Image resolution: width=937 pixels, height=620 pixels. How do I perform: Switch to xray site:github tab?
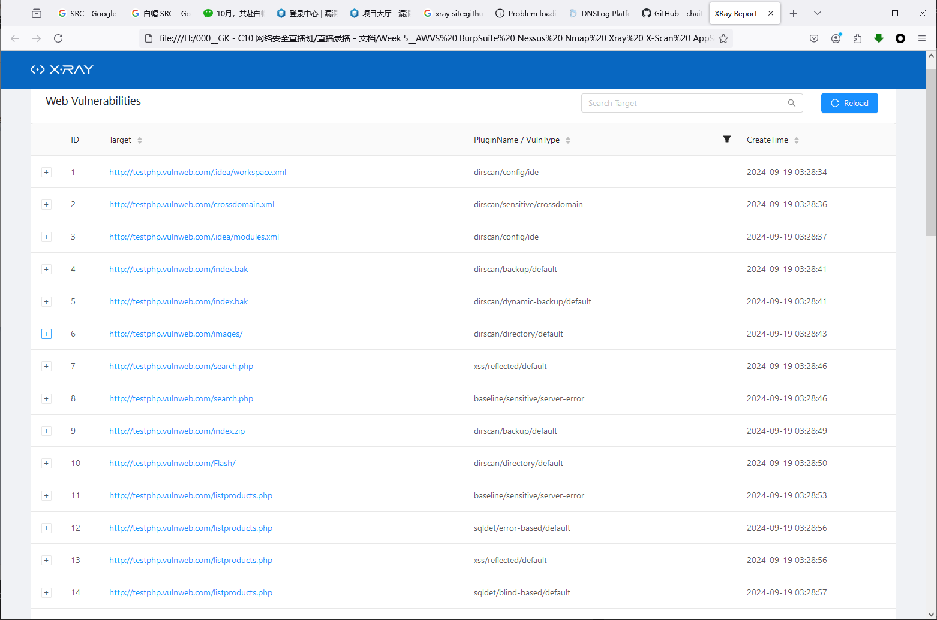pos(454,13)
